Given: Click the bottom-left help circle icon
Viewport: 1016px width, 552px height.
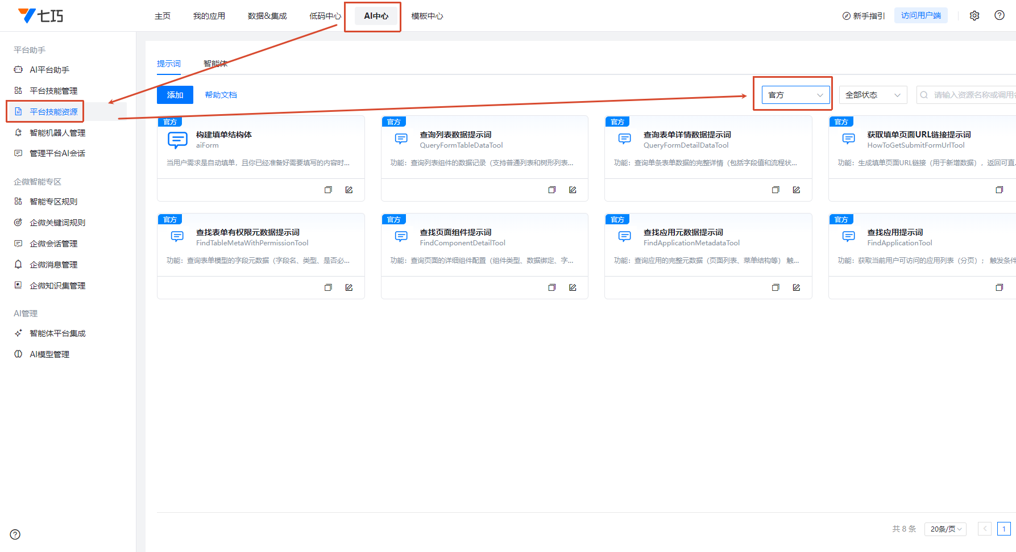Looking at the screenshot, I should [x=15, y=534].
